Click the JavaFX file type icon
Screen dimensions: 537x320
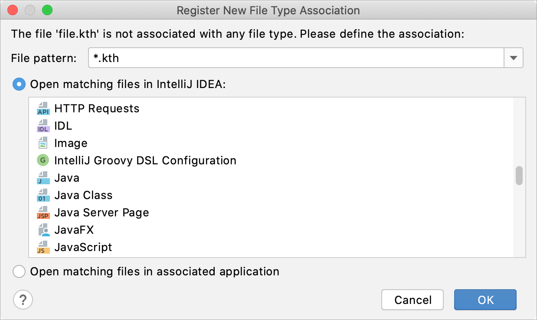[x=43, y=230]
